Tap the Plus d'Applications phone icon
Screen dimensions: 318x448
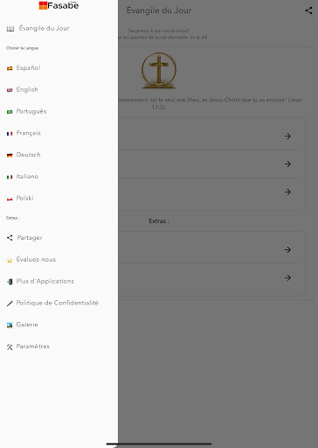click(x=10, y=282)
